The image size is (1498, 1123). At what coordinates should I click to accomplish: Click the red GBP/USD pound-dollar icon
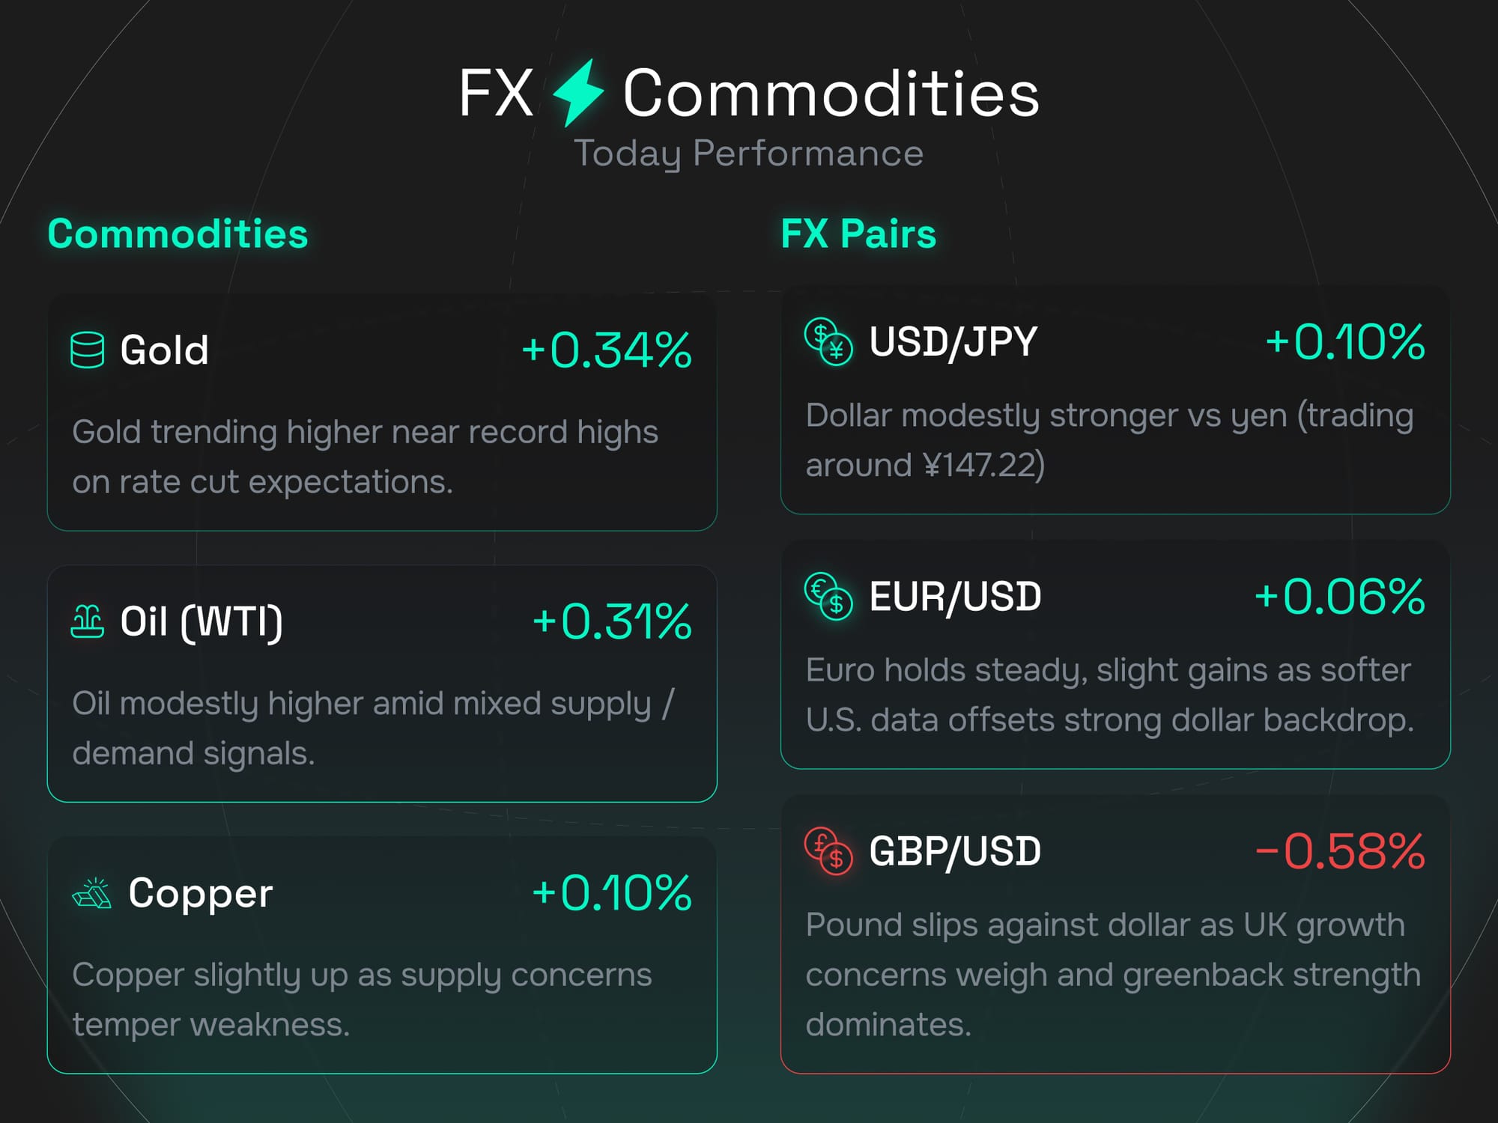pyautogui.click(x=828, y=851)
